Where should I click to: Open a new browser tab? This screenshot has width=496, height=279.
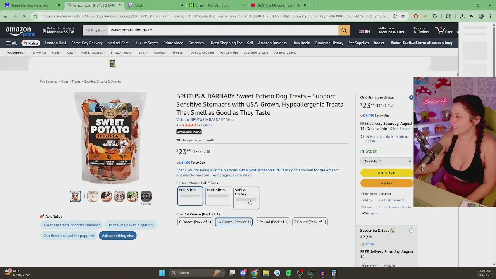(314, 5)
